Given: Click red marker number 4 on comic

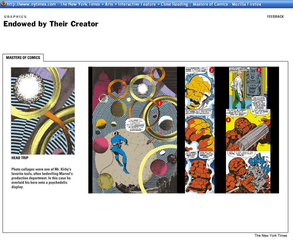Looking at the screenshot, I should pyautogui.click(x=228, y=120).
